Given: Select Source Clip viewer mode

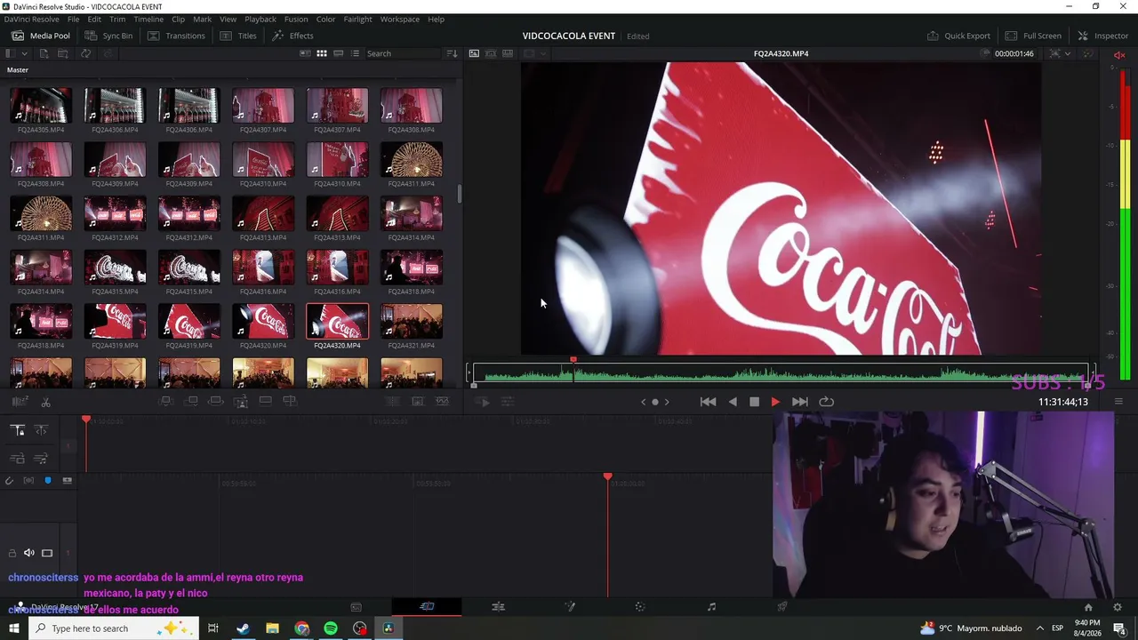Looking at the screenshot, I should point(474,53).
